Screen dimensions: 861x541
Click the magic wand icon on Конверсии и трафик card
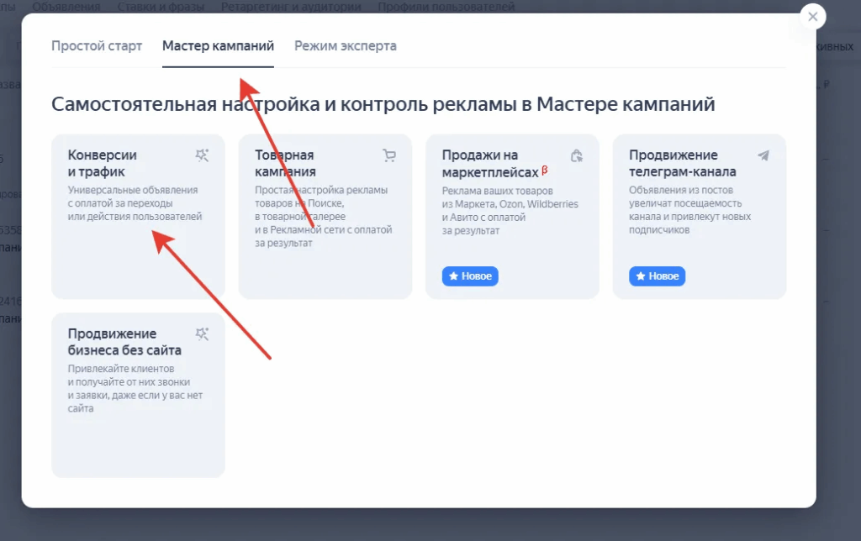click(202, 155)
